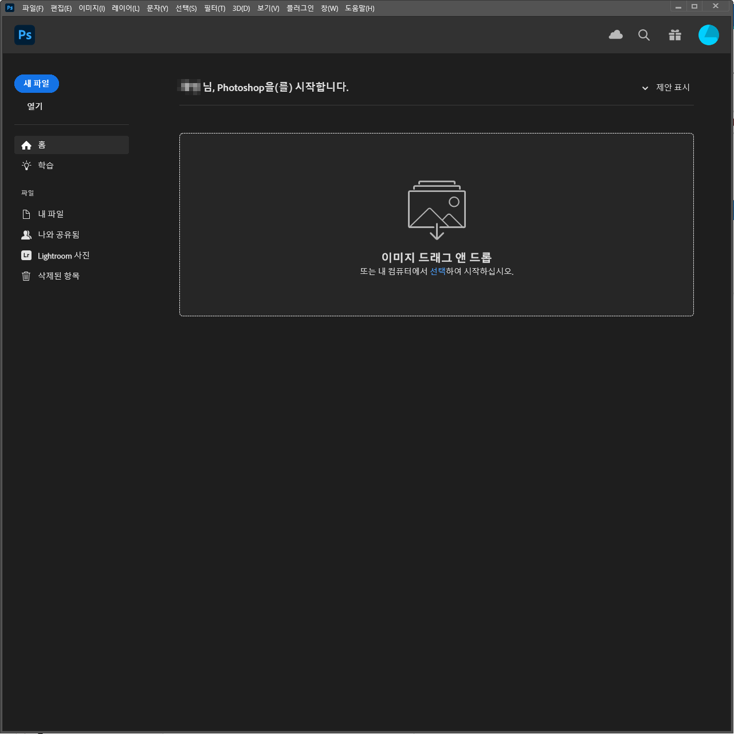The image size is (734, 734).
Task: Open the 창(W) menu
Action: [329, 8]
